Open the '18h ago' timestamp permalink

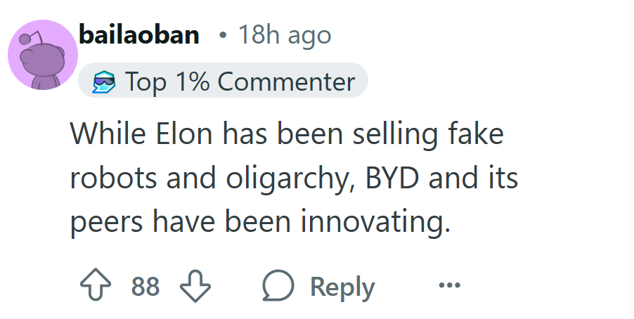point(285,36)
